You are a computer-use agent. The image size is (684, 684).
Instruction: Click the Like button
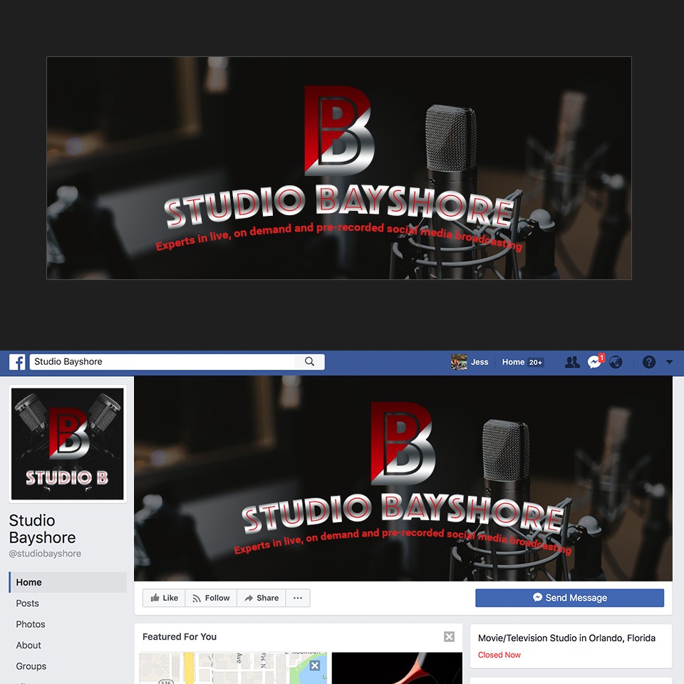tap(164, 598)
